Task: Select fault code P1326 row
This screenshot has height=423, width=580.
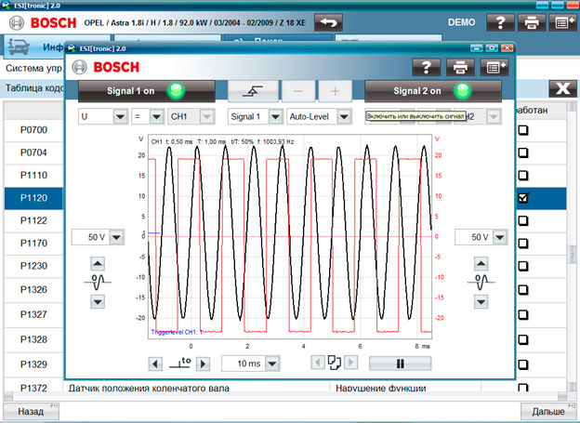Action: pyautogui.click(x=33, y=290)
